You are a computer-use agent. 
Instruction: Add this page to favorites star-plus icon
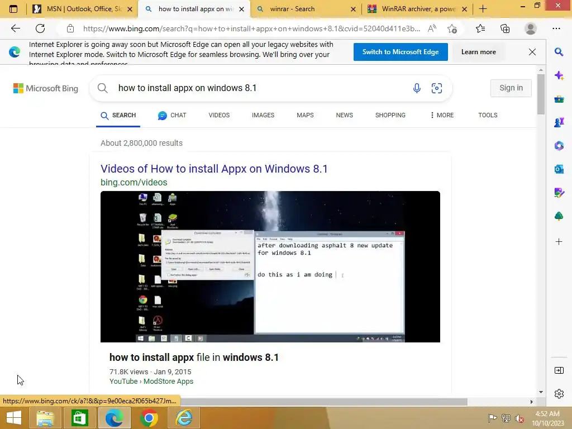[452, 28]
